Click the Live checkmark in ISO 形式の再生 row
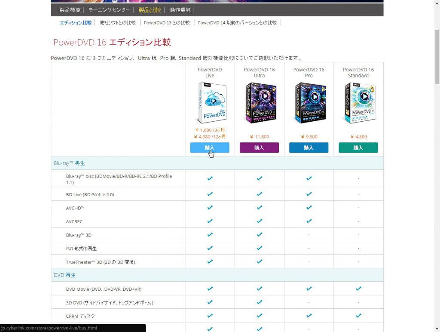This screenshot has height=332, width=440. tap(210, 248)
